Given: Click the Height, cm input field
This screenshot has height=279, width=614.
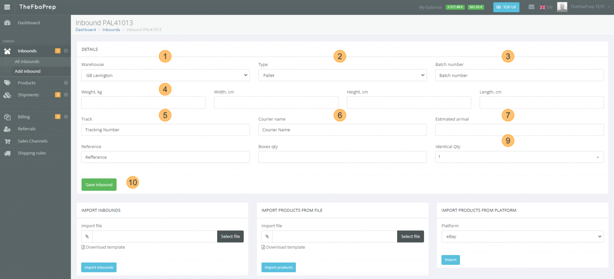Looking at the screenshot, I should 409,102.
